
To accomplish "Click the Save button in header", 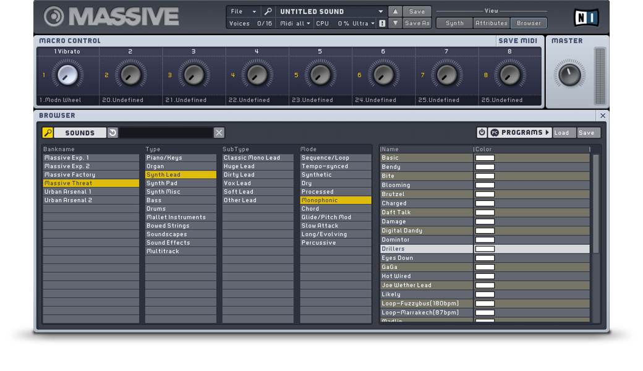I will click(x=417, y=12).
